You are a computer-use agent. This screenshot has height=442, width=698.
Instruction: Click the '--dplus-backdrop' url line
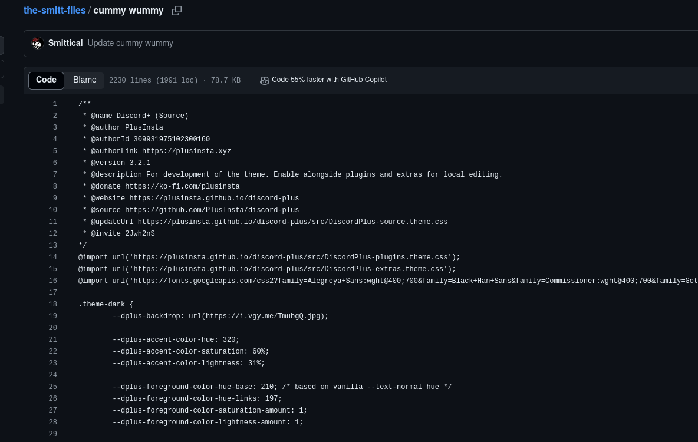(220, 316)
